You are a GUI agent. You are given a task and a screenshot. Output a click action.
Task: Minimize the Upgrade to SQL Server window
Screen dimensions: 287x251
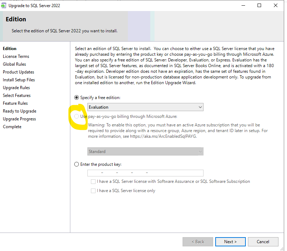(243, 5)
